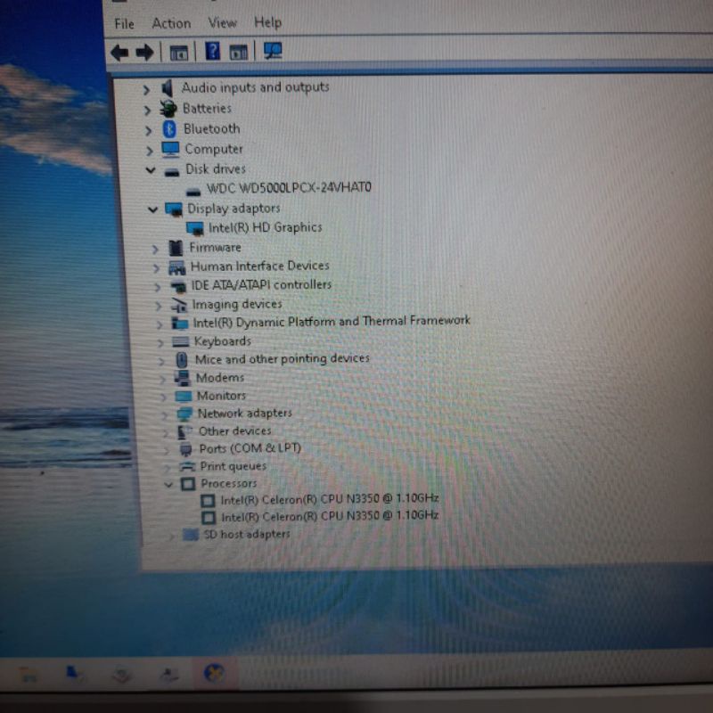Click the Processors square icon

(188, 484)
